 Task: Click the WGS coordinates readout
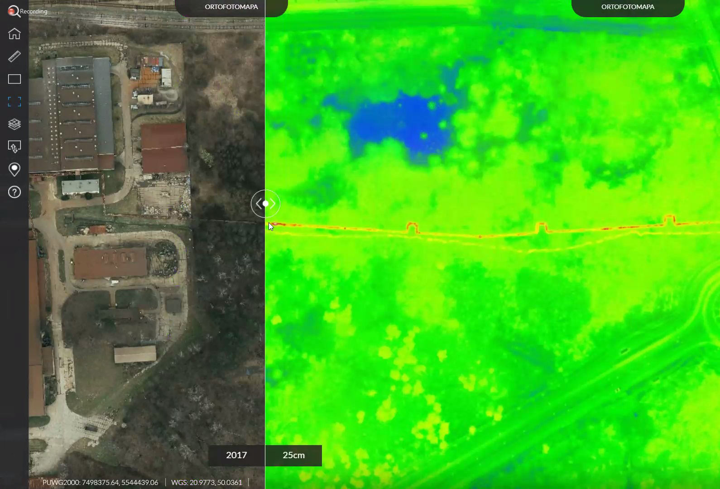click(x=206, y=483)
